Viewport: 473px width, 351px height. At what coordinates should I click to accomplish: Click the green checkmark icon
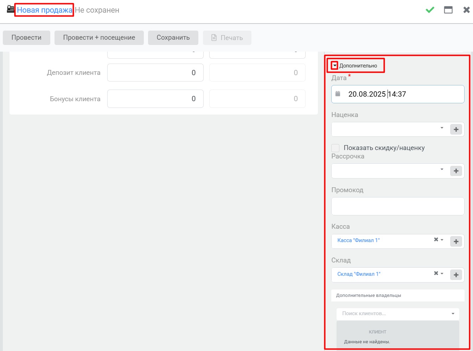430,10
